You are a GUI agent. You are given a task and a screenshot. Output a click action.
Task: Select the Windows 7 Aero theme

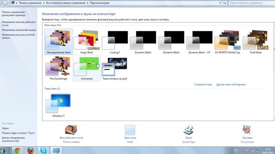pyautogui.click(x=58, y=105)
